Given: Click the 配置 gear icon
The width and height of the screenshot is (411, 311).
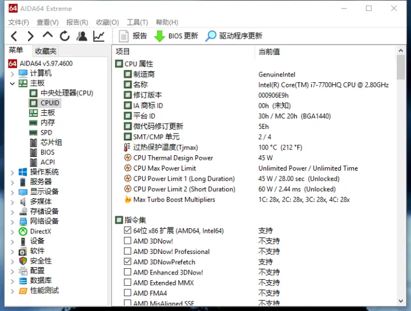Looking at the screenshot, I should click(x=23, y=271).
